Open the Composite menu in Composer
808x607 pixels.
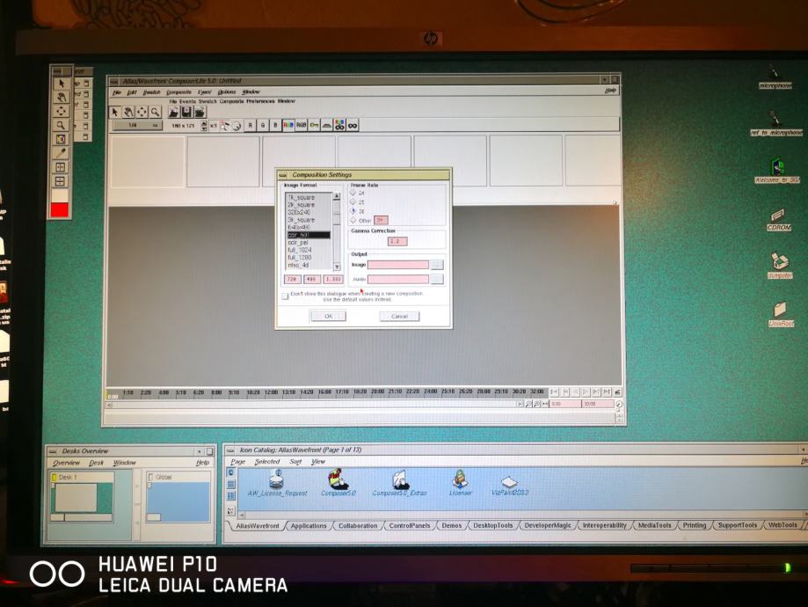click(x=178, y=92)
